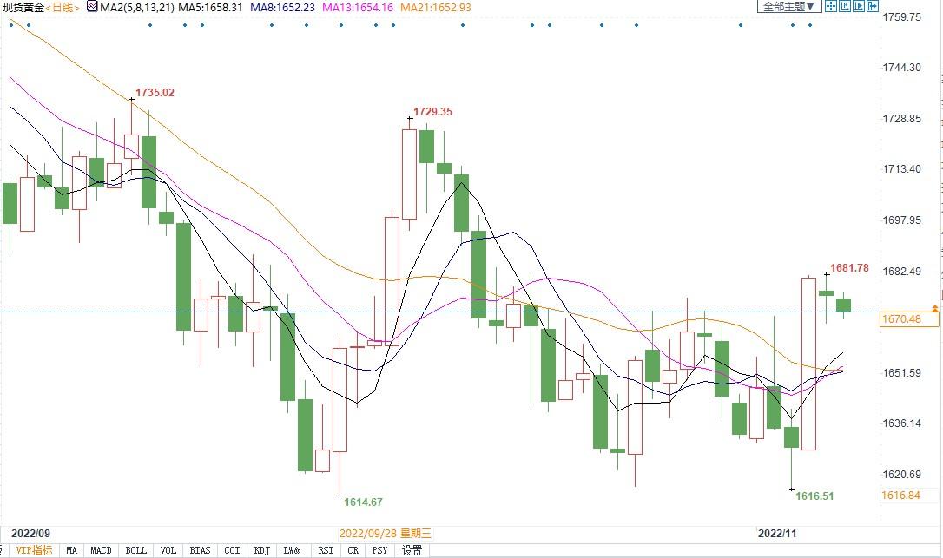Click the MA2 indicator chart icon
This screenshot has height=558, width=943.
tap(92, 7)
